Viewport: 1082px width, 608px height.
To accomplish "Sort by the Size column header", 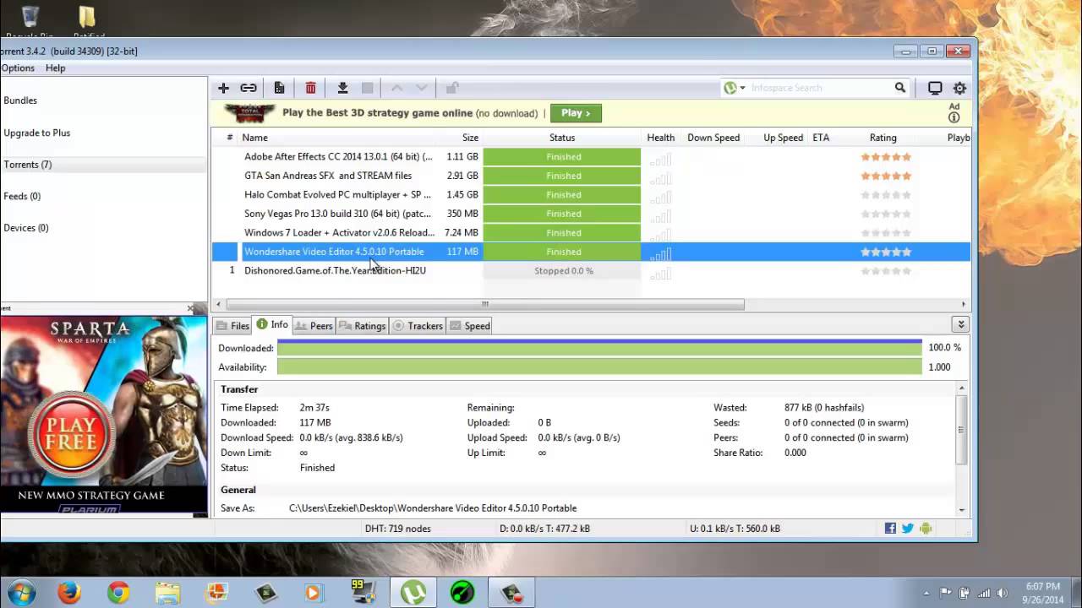I will coord(470,138).
